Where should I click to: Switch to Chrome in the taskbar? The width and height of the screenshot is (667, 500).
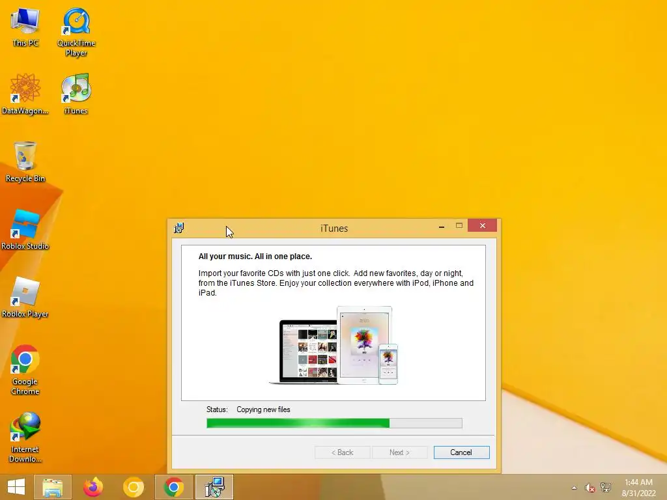click(x=173, y=487)
